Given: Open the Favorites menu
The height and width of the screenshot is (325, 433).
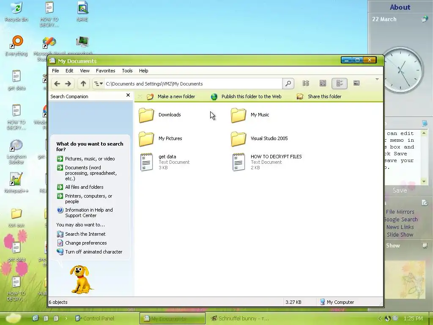Looking at the screenshot, I should pyautogui.click(x=105, y=71).
